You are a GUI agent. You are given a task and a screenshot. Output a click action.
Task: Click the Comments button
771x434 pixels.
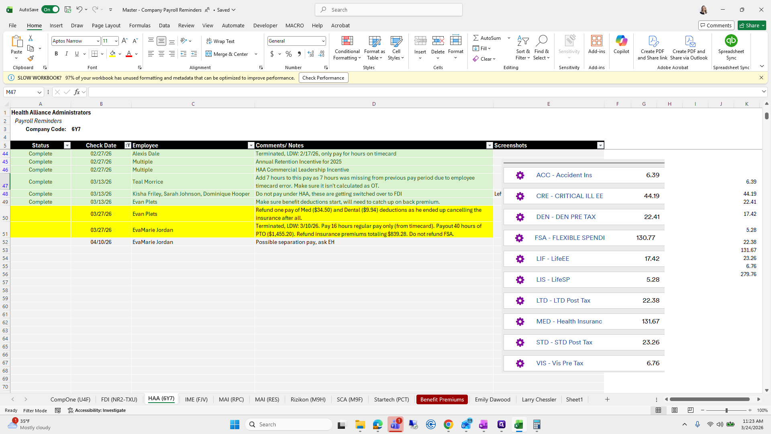click(x=716, y=25)
